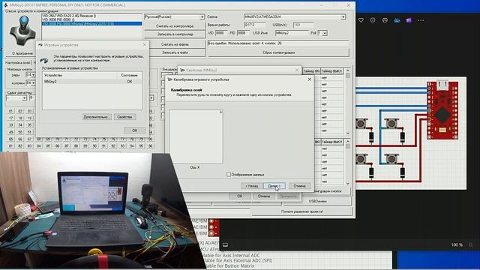The height and width of the screenshot is (270, 480).
Task: Click Отмена in the calibration dialog
Action: coord(299,186)
